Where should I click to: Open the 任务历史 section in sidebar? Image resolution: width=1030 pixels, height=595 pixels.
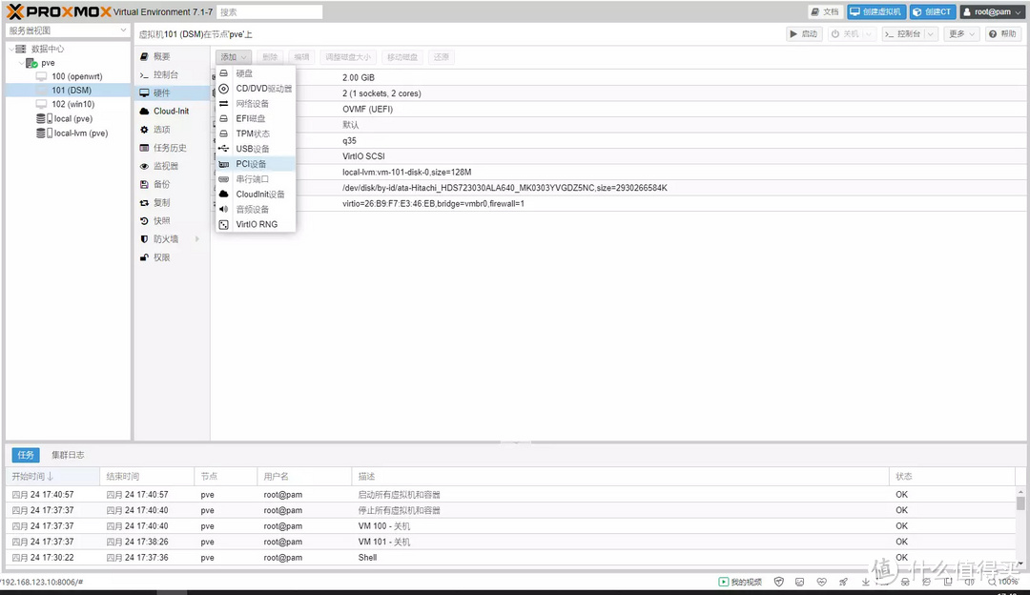click(x=172, y=148)
